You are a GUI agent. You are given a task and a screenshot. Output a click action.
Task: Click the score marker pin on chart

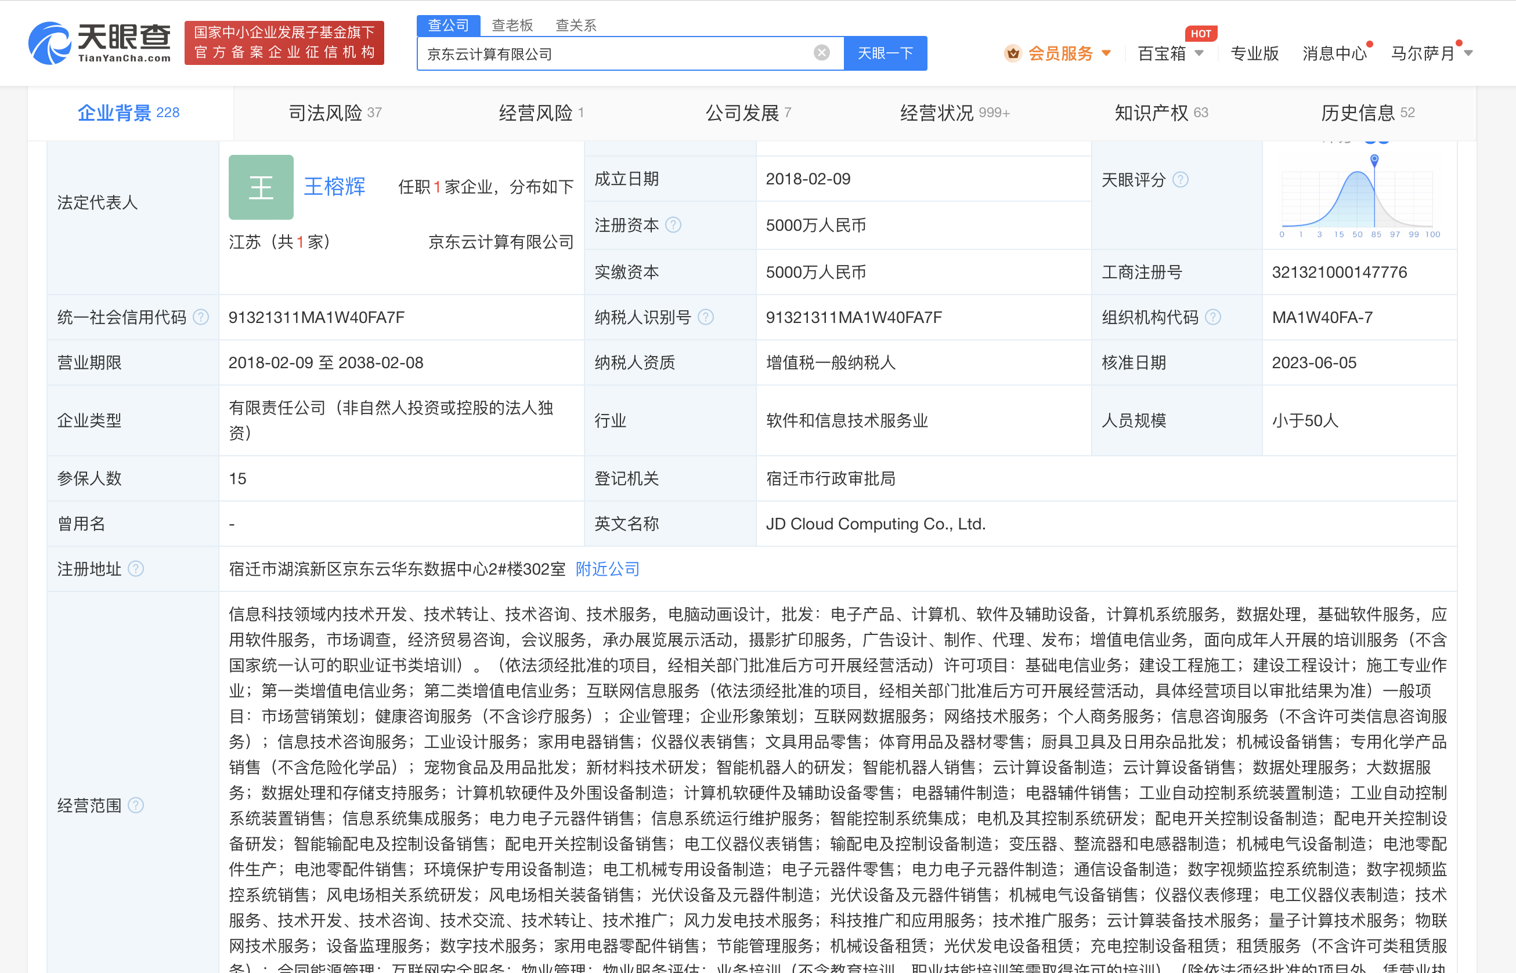tap(1374, 160)
